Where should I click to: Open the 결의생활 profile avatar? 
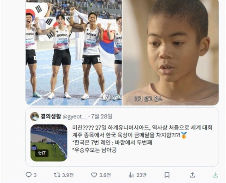tap(35, 116)
